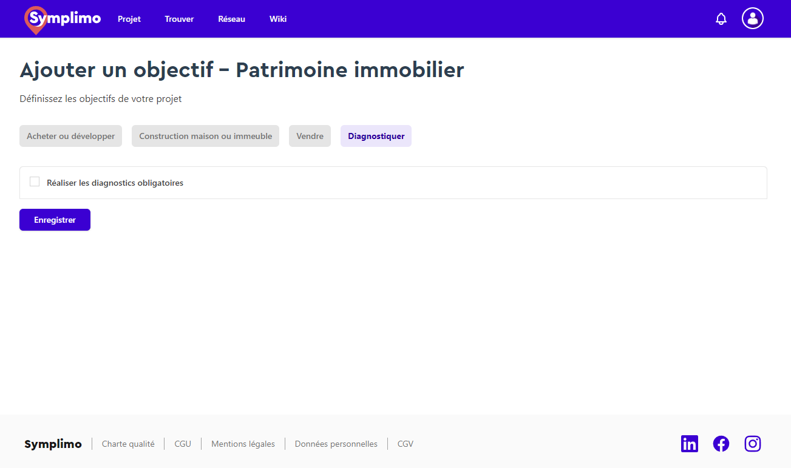Visit the Facebook page icon

tap(721, 444)
